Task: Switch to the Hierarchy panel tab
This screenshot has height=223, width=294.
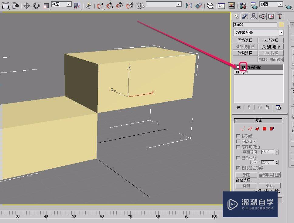Action: click(x=254, y=17)
